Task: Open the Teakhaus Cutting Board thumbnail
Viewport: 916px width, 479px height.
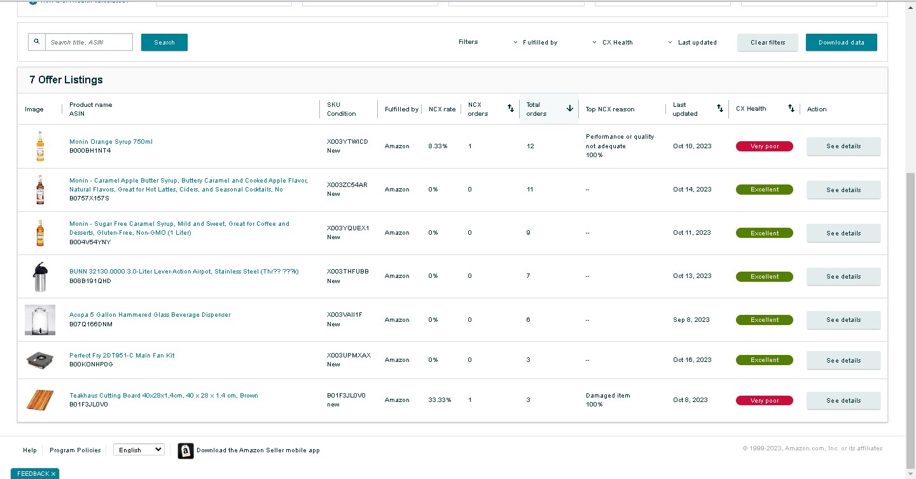Action: click(40, 400)
